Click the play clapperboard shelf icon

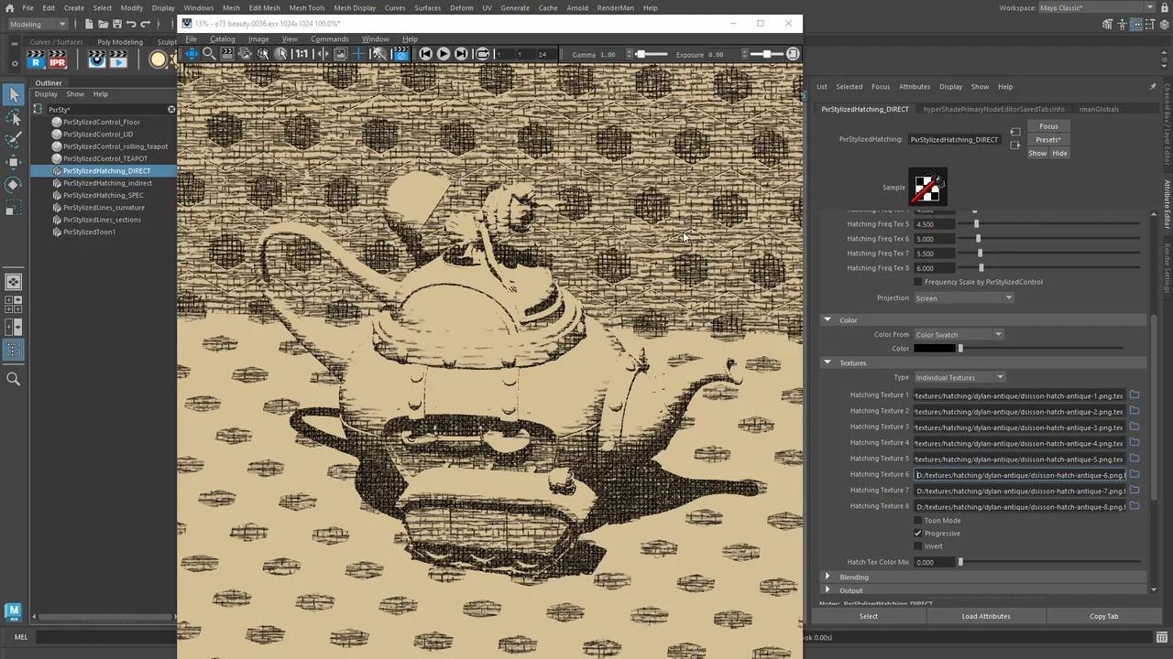point(118,59)
